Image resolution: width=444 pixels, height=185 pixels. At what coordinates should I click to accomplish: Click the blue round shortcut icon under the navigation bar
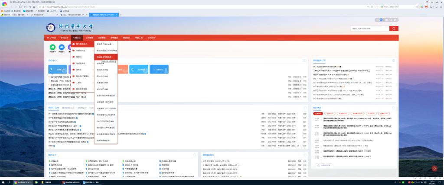click(x=62, y=47)
